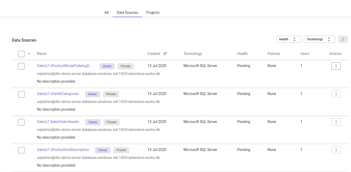The image size is (351, 172).
Task: Expand the chevron next to select-all checkbox
Action: coord(29,54)
